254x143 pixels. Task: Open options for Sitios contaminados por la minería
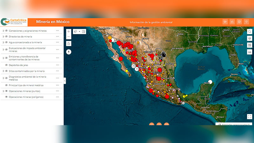(57, 71)
